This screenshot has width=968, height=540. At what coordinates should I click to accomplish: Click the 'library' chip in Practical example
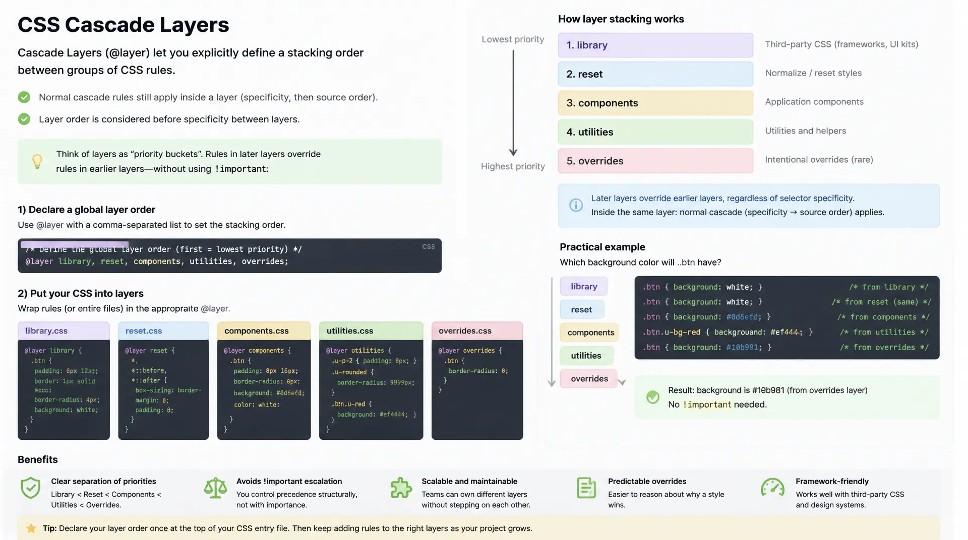pos(584,286)
